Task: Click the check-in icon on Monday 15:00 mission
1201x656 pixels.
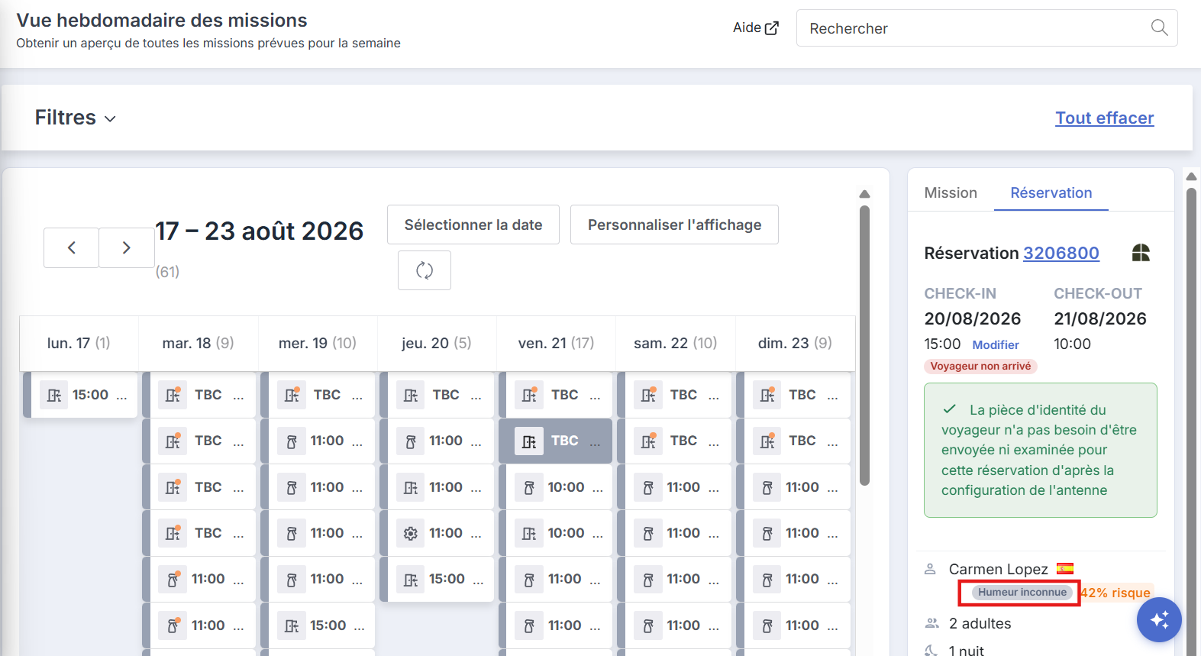Action: point(54,395)
